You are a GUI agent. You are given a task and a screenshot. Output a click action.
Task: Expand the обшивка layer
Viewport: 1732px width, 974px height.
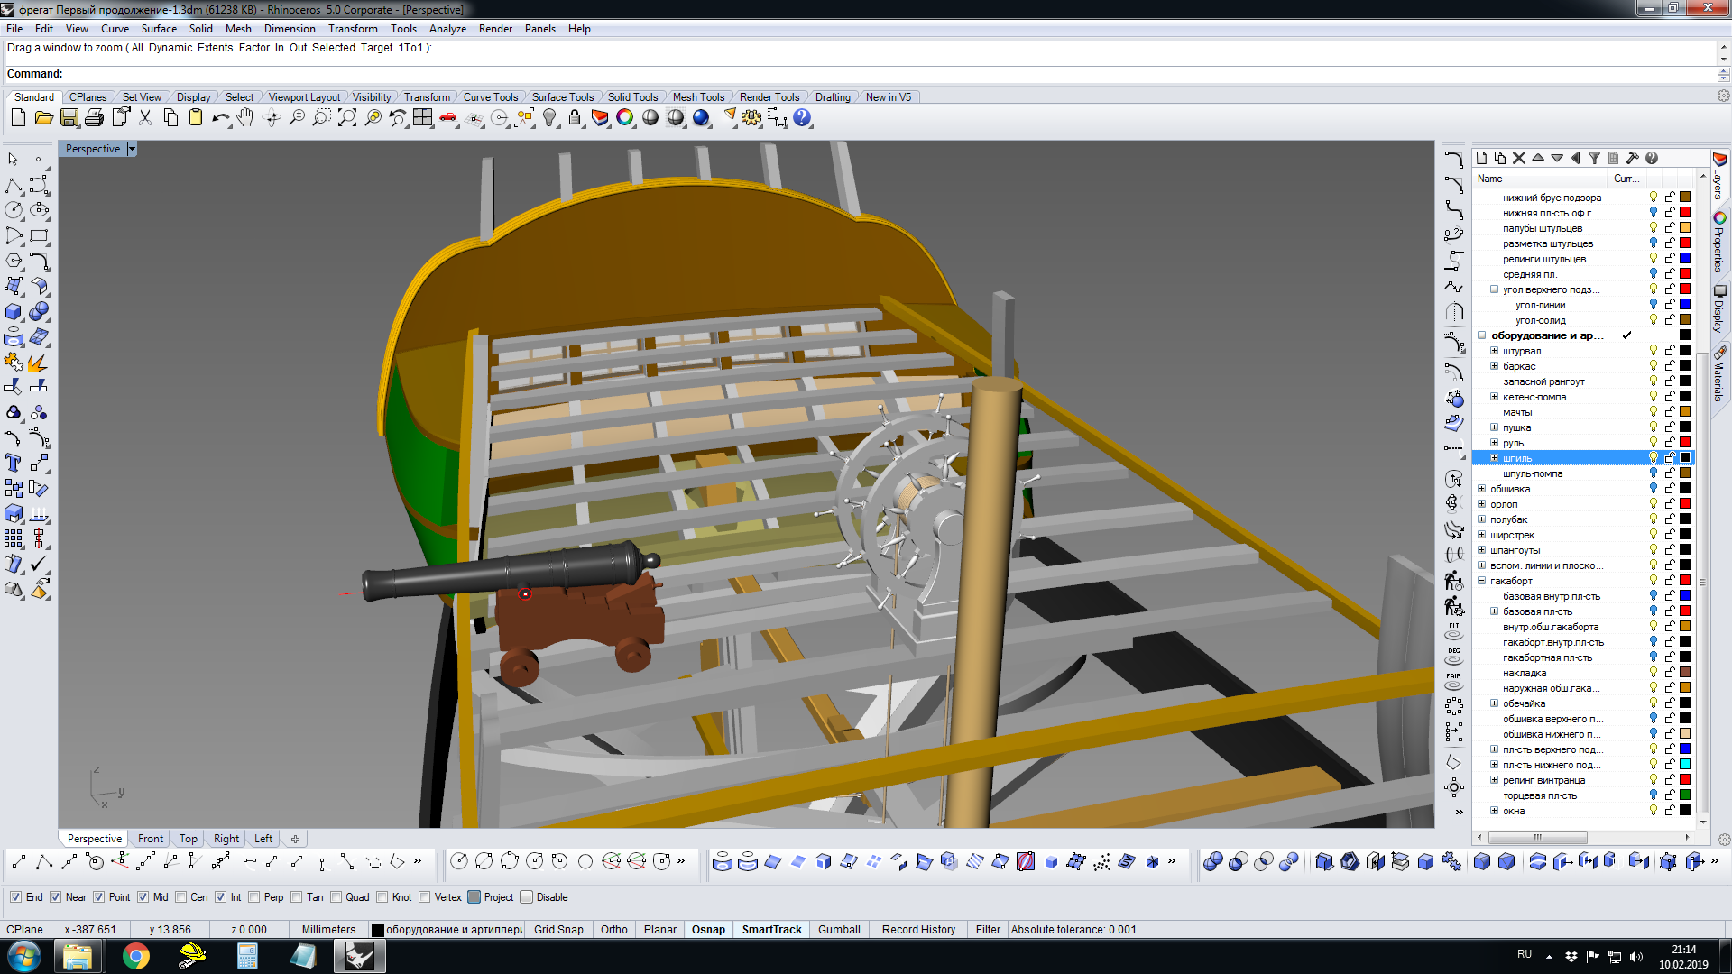(1481, 489)
